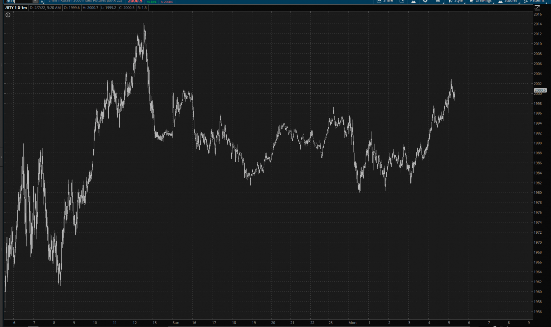551x327 pixels.
Task: Open the symbol selector dropdown arrow
Action: (35, 1)
